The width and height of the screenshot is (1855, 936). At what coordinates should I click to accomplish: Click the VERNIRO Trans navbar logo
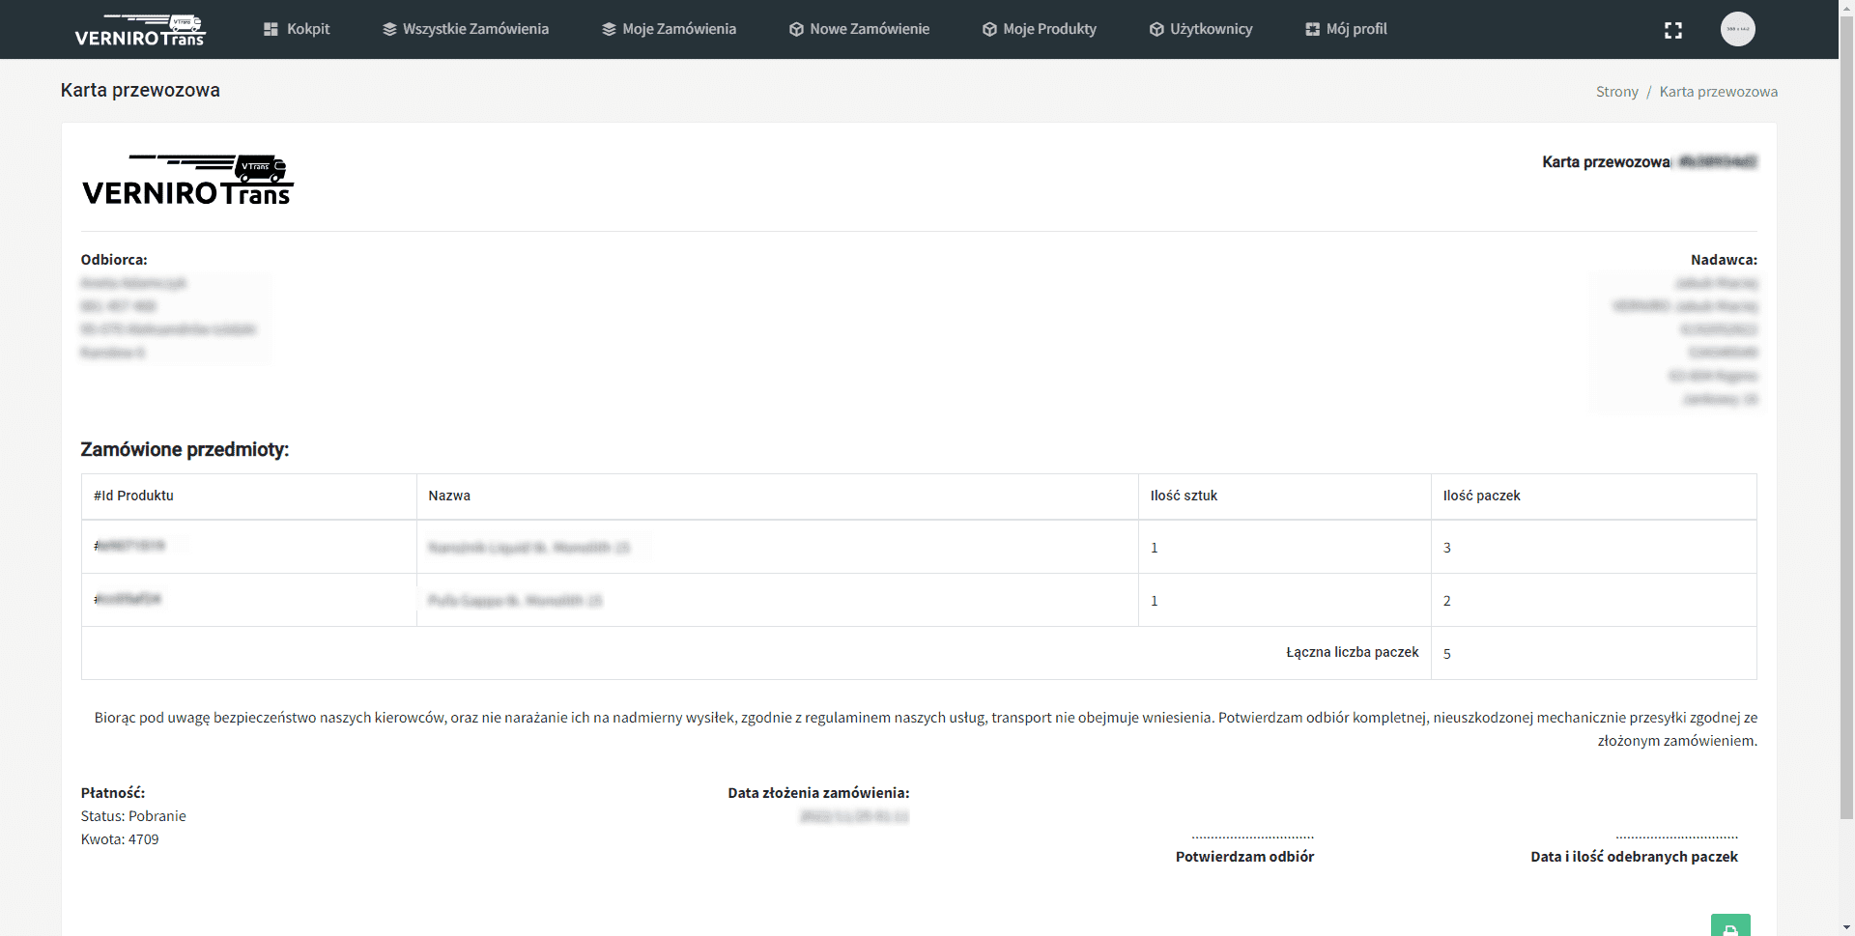(x=140, y=29)
